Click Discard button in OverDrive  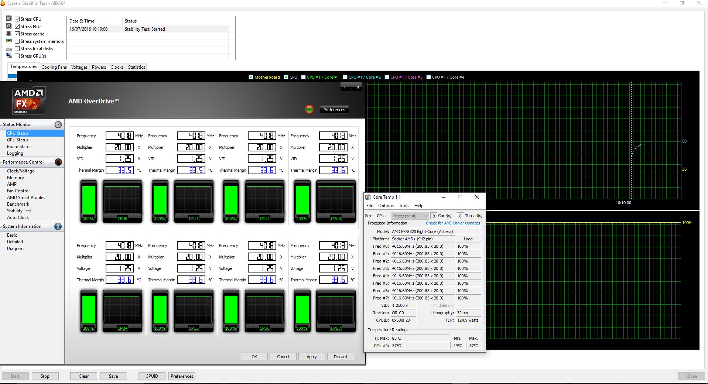pos(341,357)
